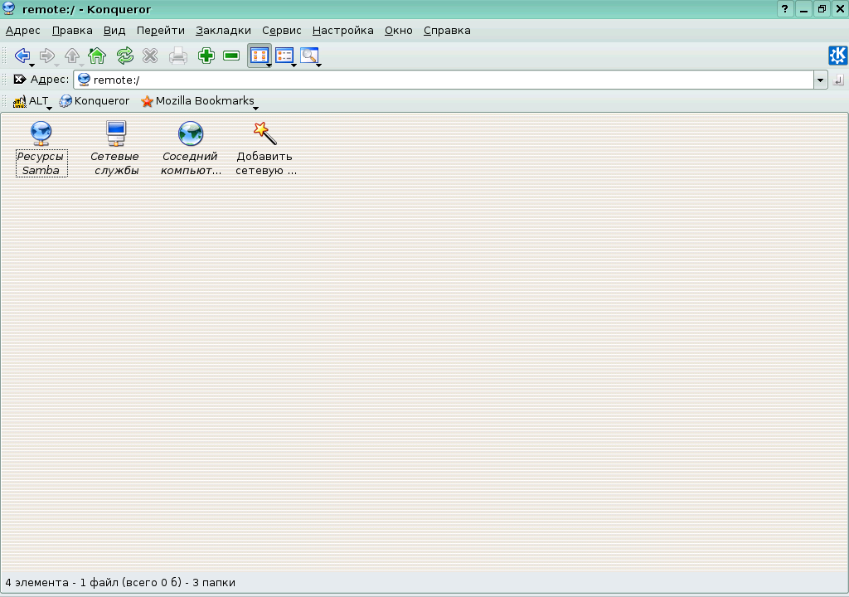This screenshot has width=849, height=597.
Task: Launch the Добавить сетевую папку wizard
Action: coord(264,134)
